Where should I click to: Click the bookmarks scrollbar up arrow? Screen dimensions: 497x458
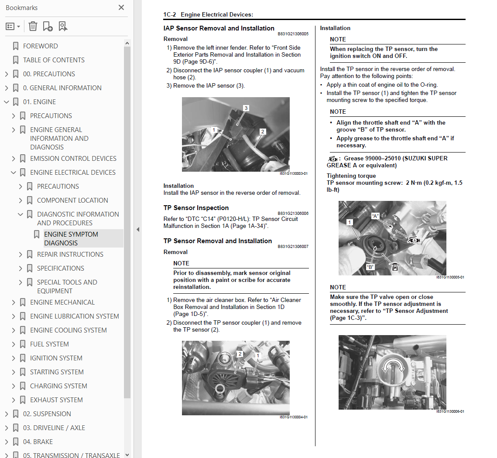(127, 44)
